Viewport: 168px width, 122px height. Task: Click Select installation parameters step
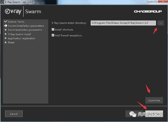[25, 30]
